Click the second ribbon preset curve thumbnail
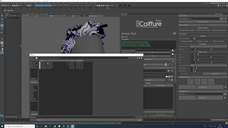This screenshot has width=228, height=128. (197, 81)
